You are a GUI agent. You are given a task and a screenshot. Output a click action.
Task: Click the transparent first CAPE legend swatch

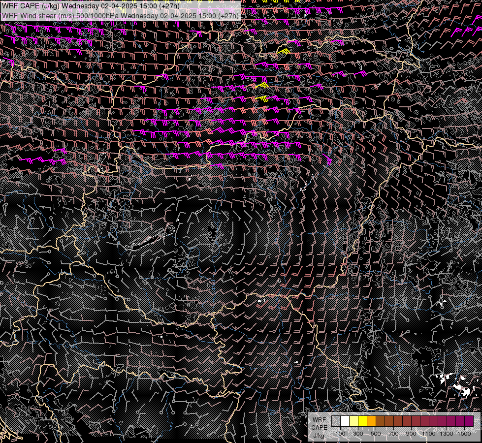pos(336,421)
